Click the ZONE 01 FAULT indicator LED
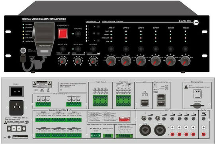 pos(111,31)
